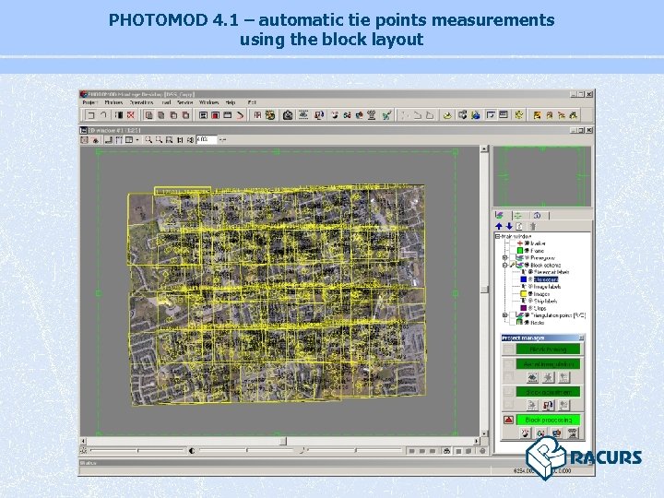Viewport: 664px width, 498px height.
Task: Click the move layer up blue arrow
Action: pyautogui.click(x=499, y=225)
